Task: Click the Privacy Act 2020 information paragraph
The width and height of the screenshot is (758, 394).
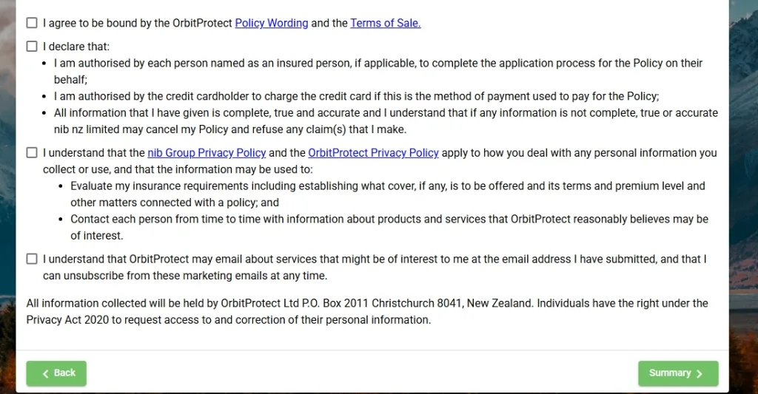Action: coord(366,311)
